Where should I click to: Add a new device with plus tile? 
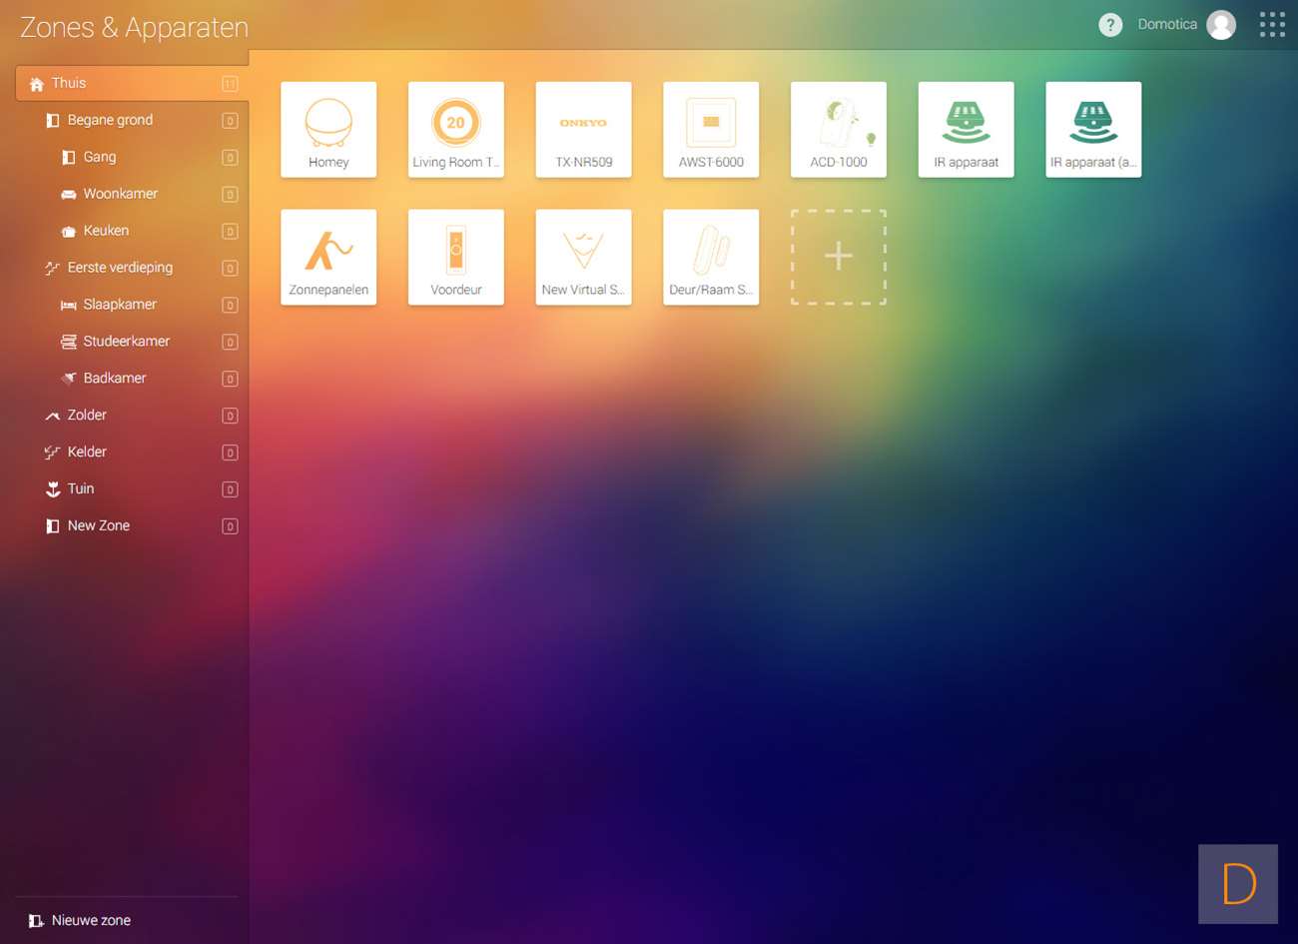tap(839, 257)
